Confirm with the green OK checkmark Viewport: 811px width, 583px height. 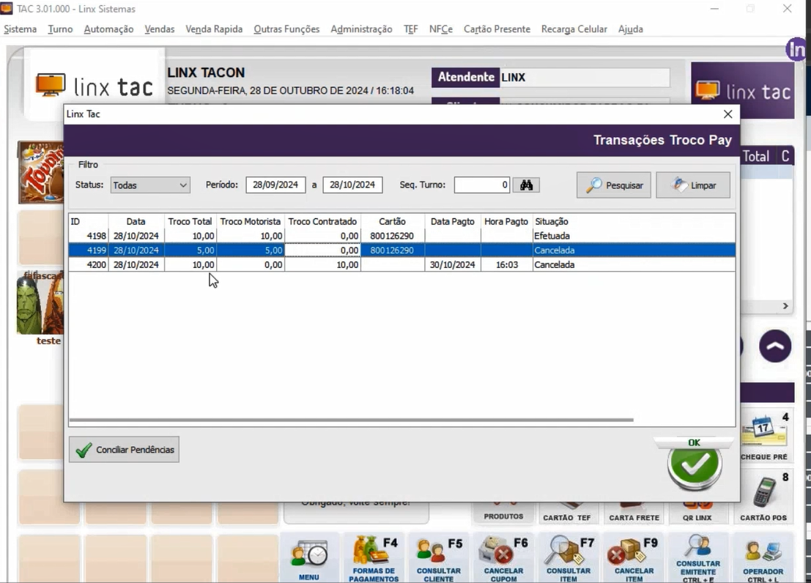click(x=694, y=465)
